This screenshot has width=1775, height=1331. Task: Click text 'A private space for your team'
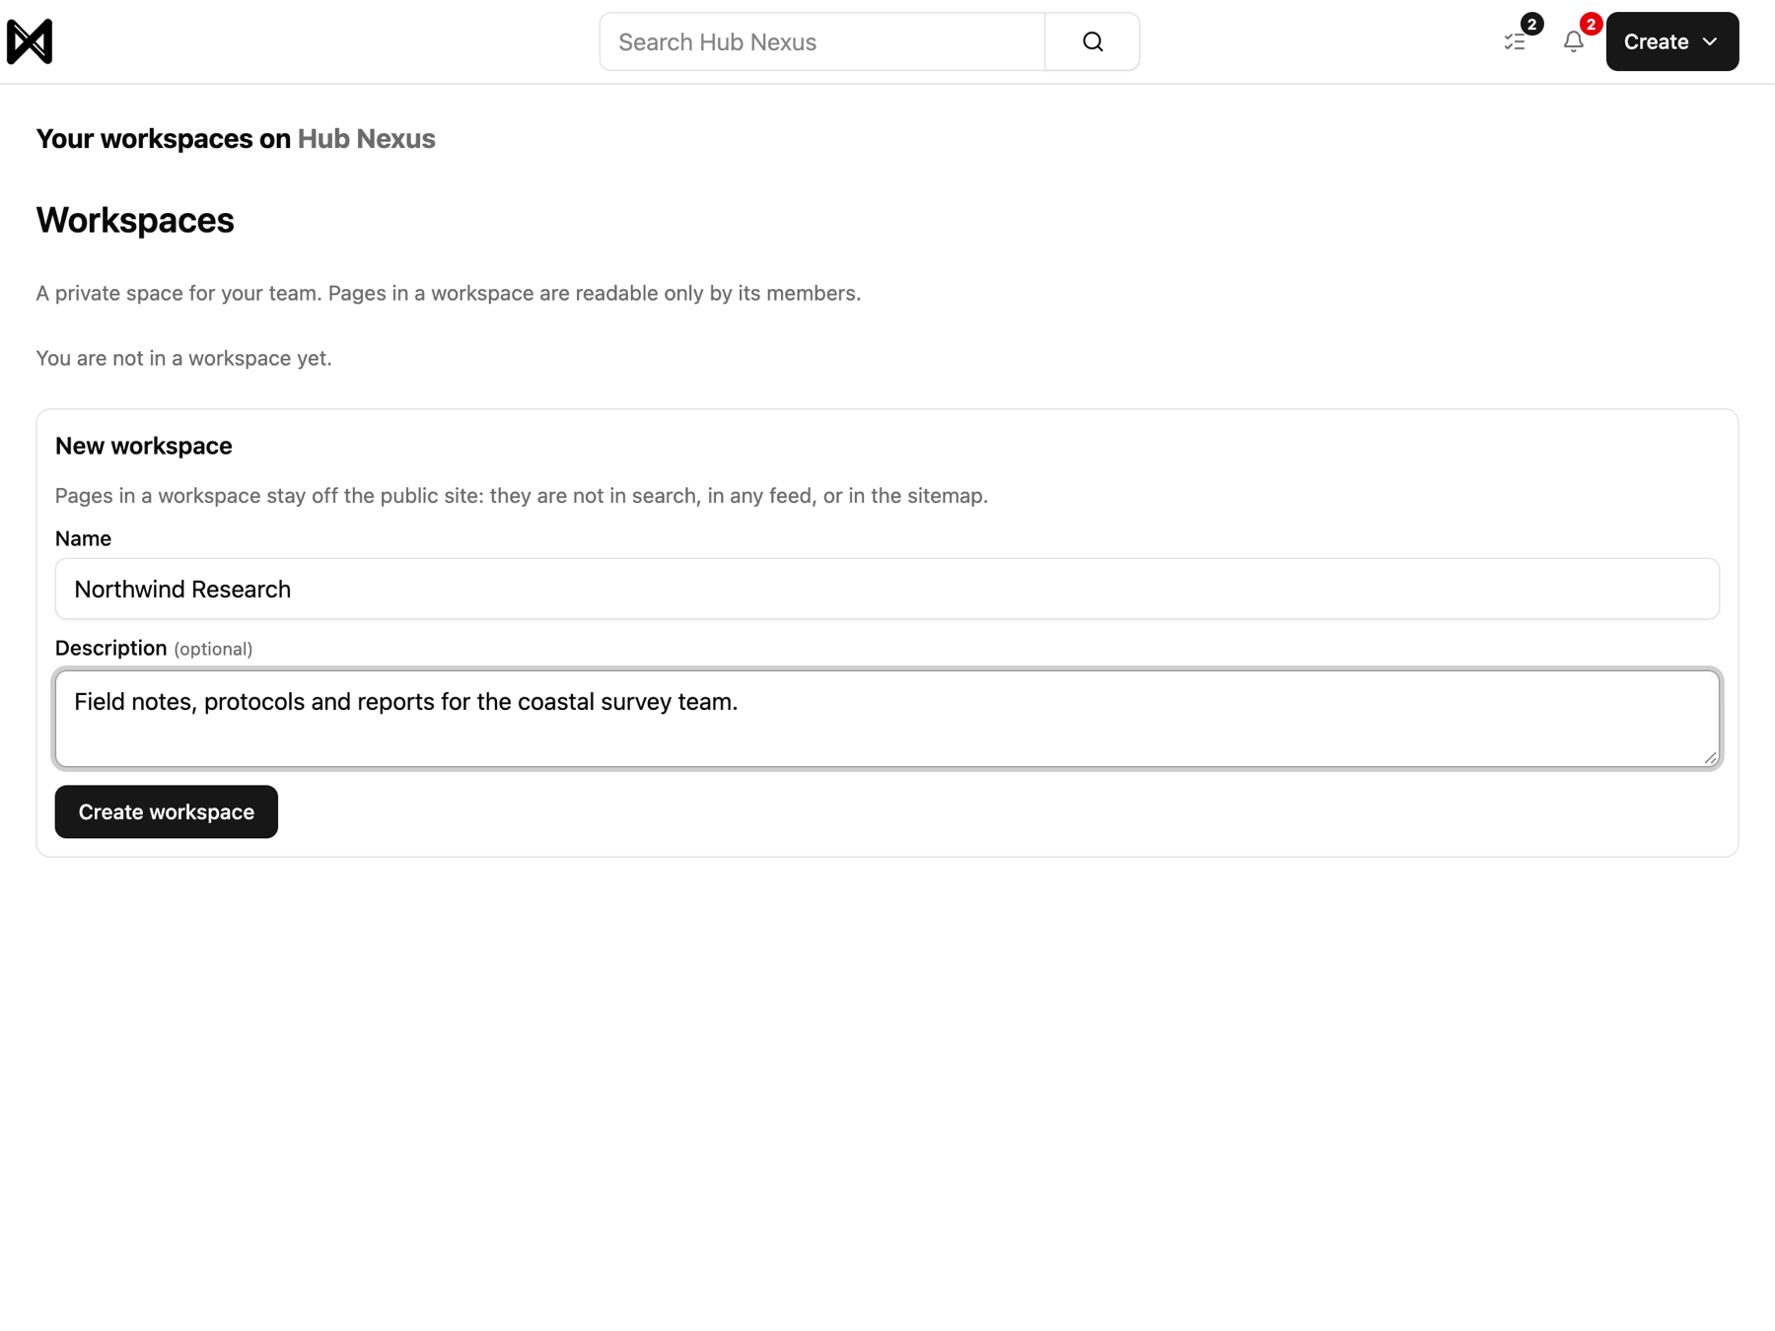point(179,293)
